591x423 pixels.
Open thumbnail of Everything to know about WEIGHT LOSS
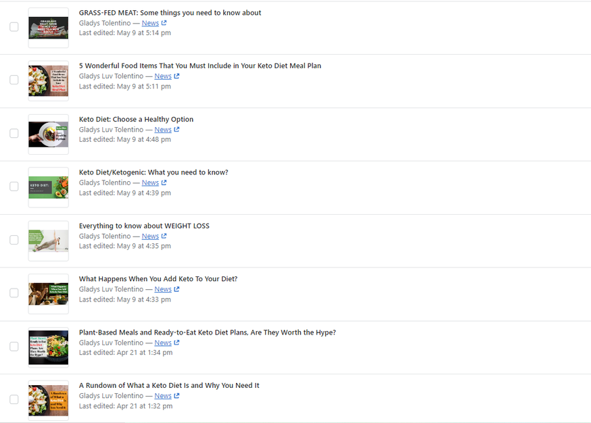tap(48, 241)
